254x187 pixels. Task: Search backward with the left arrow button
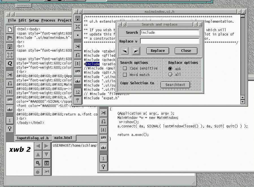[125, 51]
